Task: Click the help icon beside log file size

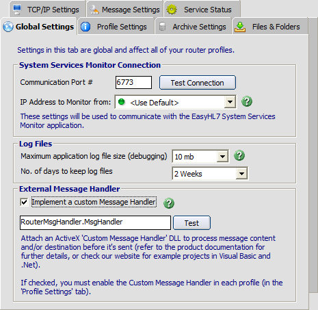Action: [x=239, y=155]
